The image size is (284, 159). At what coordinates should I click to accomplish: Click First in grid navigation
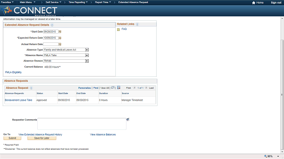point(129,88)
